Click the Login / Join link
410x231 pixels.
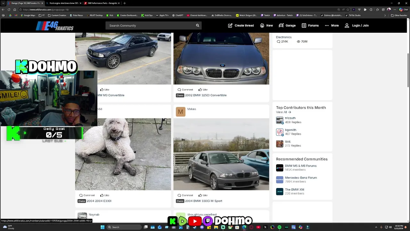click(x=357, y=25)
